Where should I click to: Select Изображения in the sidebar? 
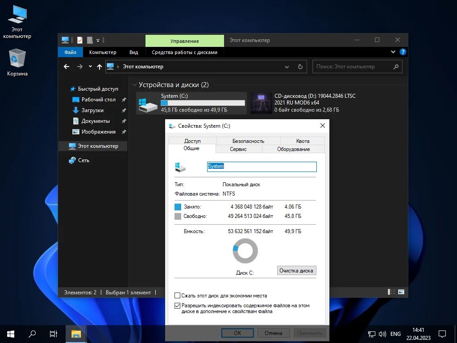pyautogui.click(x=98, y=132)
